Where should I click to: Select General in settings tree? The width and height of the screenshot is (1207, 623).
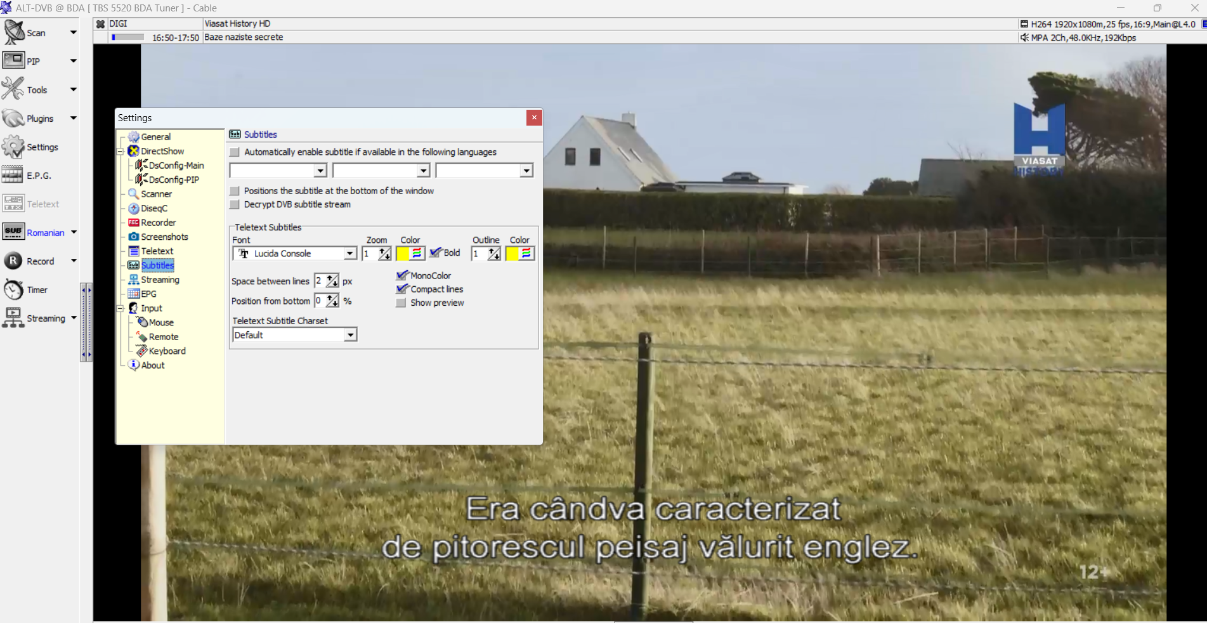[x=155, y=136]
